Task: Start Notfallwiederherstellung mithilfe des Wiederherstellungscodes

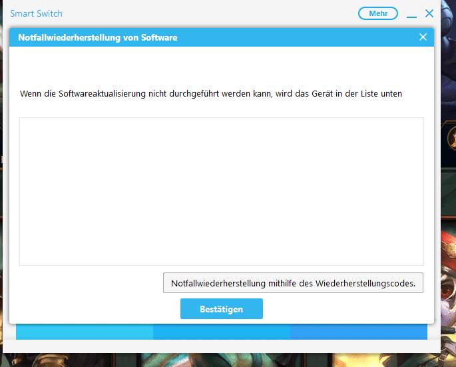Action: click(x=293, y=283)
